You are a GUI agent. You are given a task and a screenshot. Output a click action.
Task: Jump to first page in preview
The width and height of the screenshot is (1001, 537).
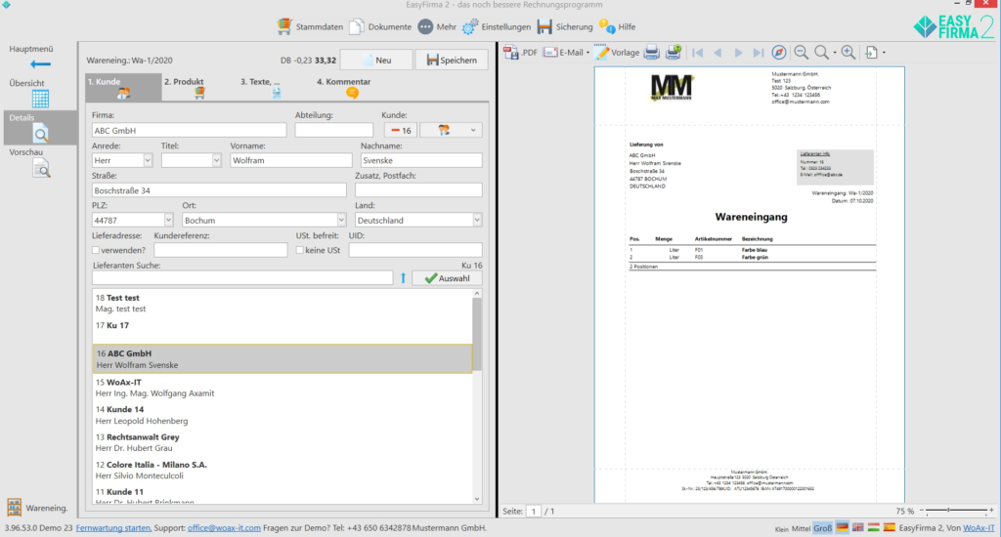pos(697,53)
